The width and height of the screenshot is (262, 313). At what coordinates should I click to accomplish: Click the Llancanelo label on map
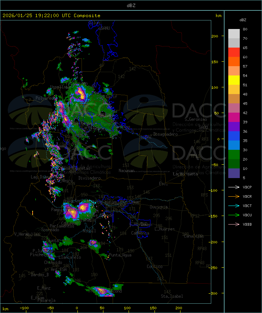pos(70,257)
